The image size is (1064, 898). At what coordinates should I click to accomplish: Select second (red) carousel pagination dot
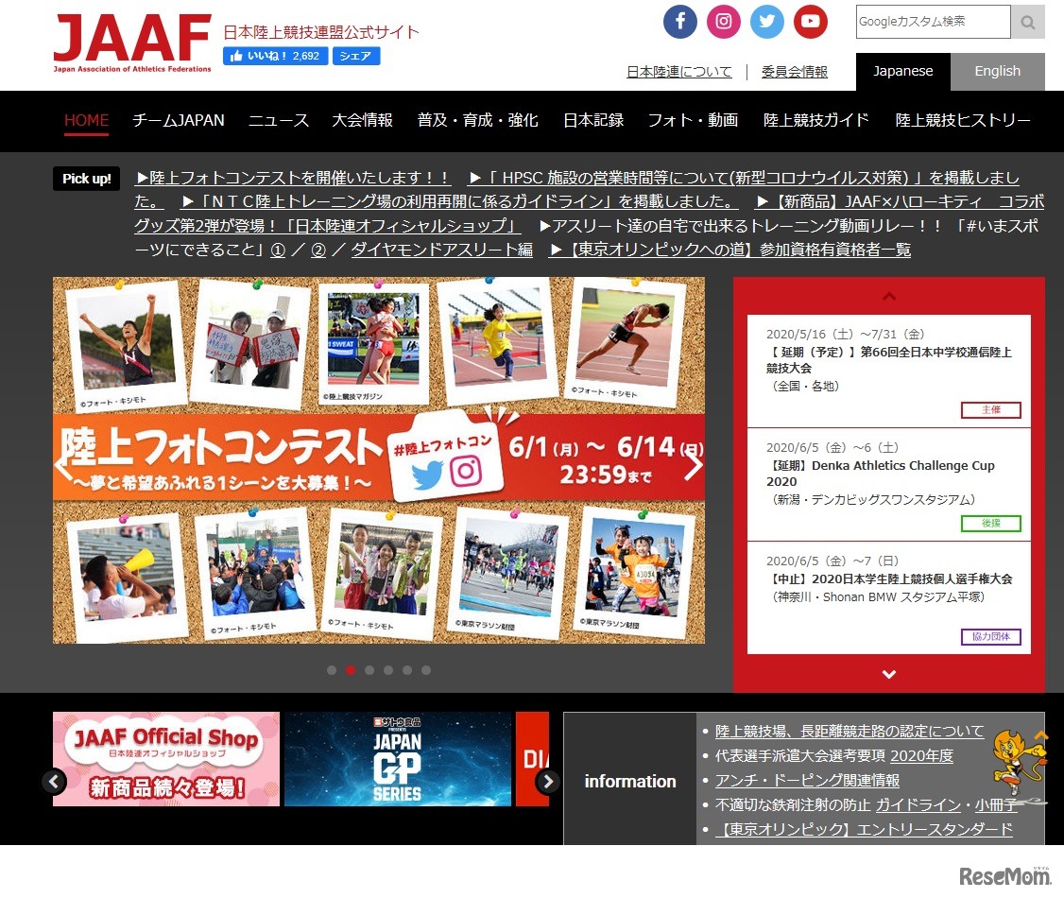[x=351, y=670]
